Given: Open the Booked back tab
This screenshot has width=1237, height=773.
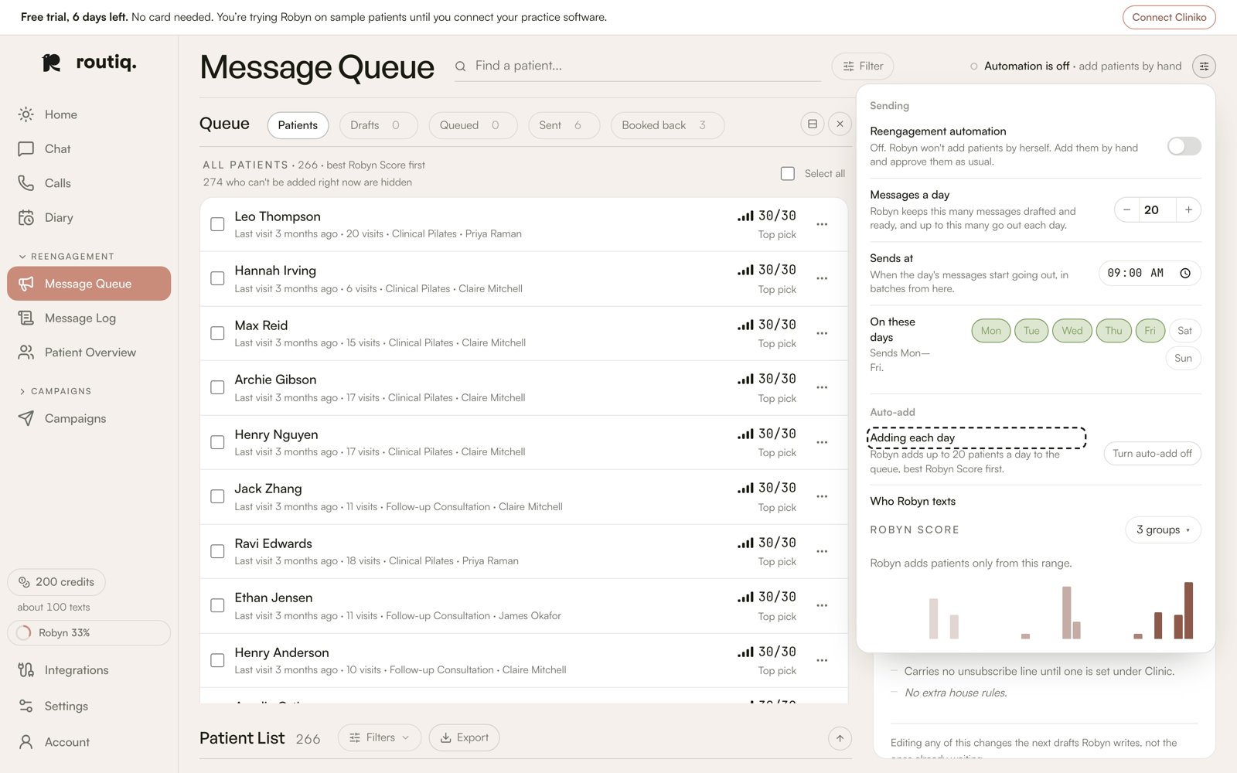Looking at the screenshot, I should point(667,125).
